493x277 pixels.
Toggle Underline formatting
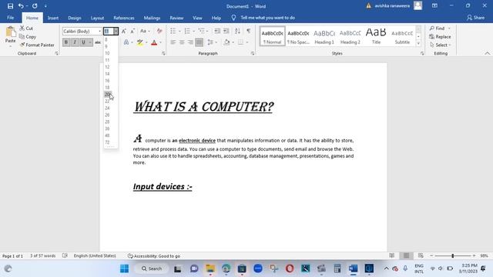click(x=83, y=42)
